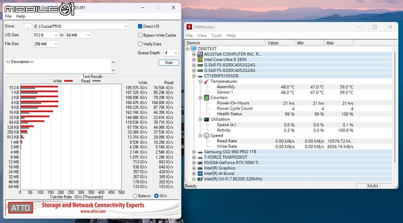Select the Power Cycle Count row
This screenshot has height=223, width=403.
click(288, 109)
